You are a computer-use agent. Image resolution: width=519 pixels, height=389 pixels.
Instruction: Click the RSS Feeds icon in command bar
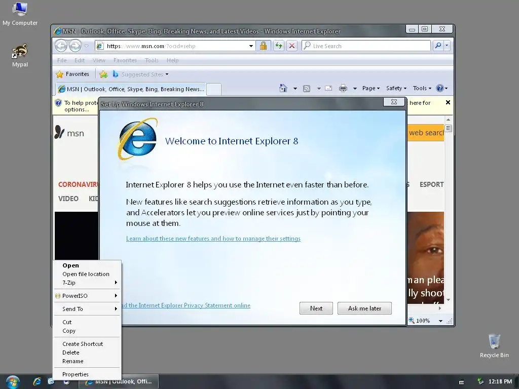(x=307, y=88)
